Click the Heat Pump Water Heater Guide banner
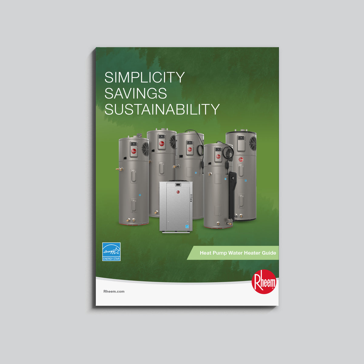 click(x=233, y=253)
